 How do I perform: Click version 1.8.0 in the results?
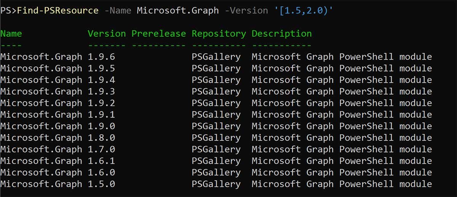(x=101, y=138)
